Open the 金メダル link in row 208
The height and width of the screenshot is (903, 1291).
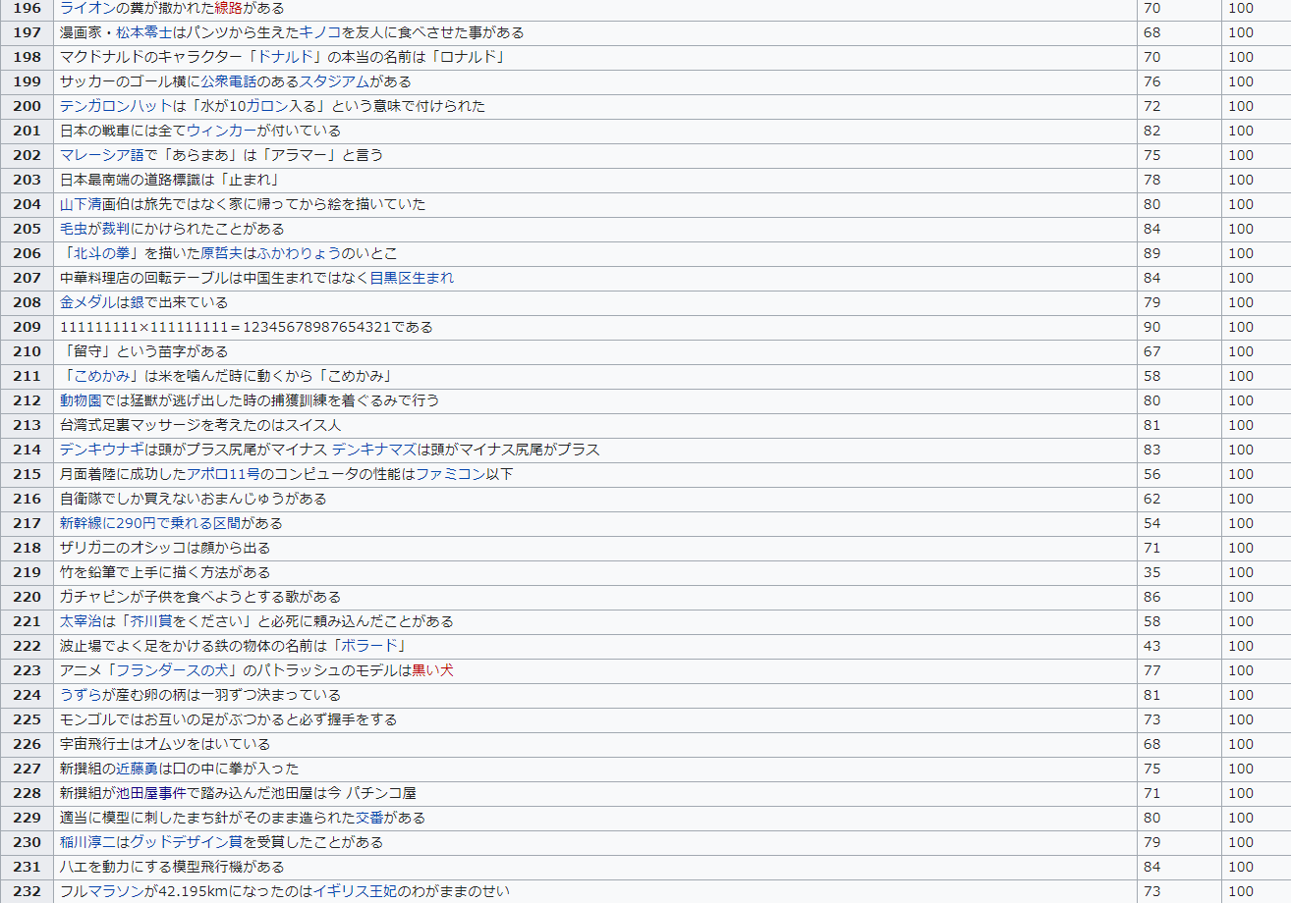click(x=87, y=302)
